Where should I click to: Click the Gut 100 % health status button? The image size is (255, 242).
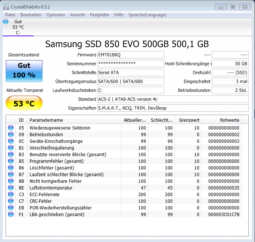pos(24,71)
